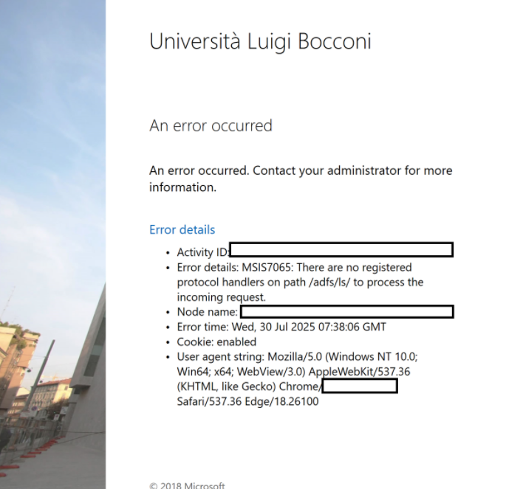Click the Activity ID label
The image size is (523, 489).
[x=203, y=252]
